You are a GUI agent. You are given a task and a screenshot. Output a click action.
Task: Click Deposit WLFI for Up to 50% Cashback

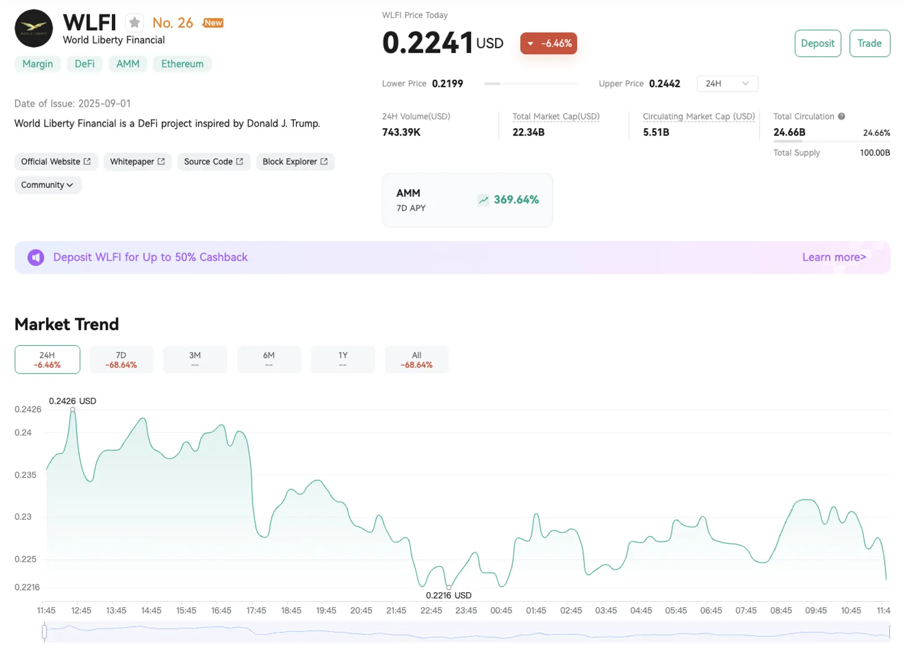point(150,258)
